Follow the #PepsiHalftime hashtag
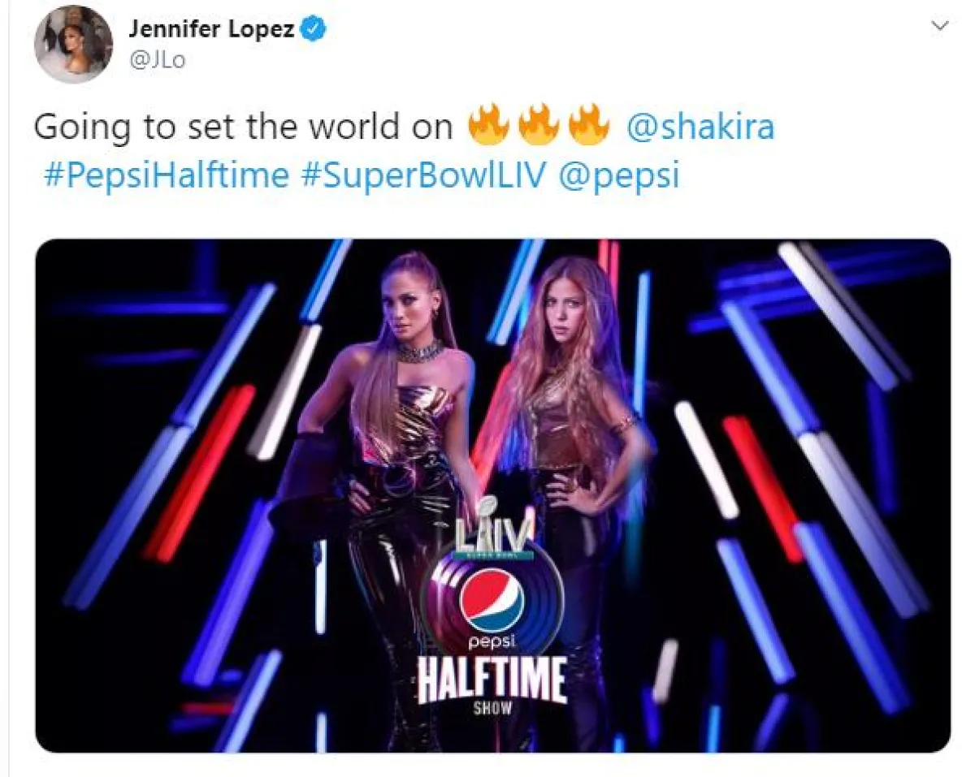Screen dimensions: 975x777 point(166,175)
